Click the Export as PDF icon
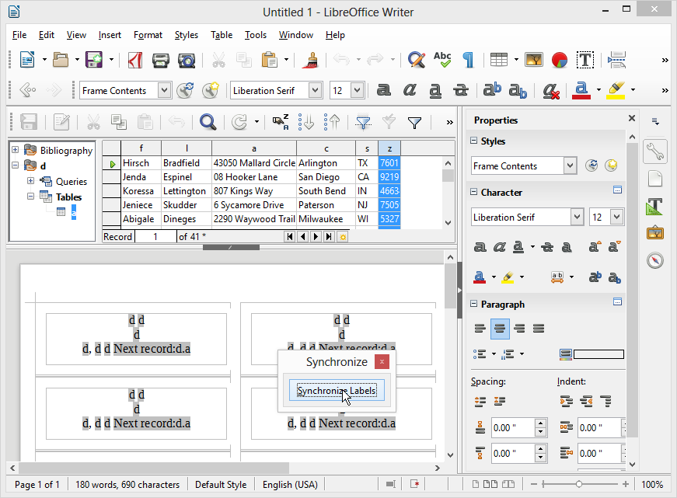Viewport: 677px width, 498px height. click(x=134, y=60)
